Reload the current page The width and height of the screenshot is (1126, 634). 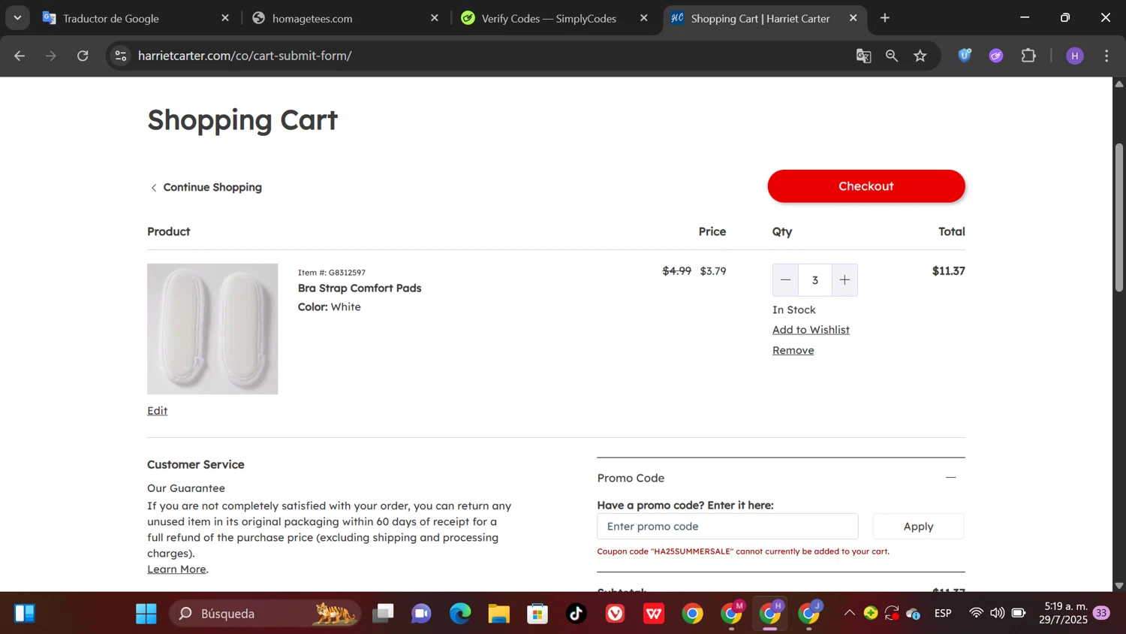point(83,56)
